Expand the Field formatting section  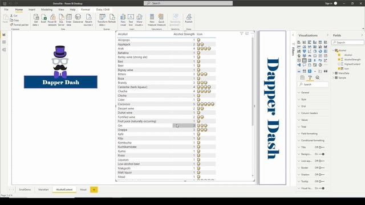click(313, 134)
